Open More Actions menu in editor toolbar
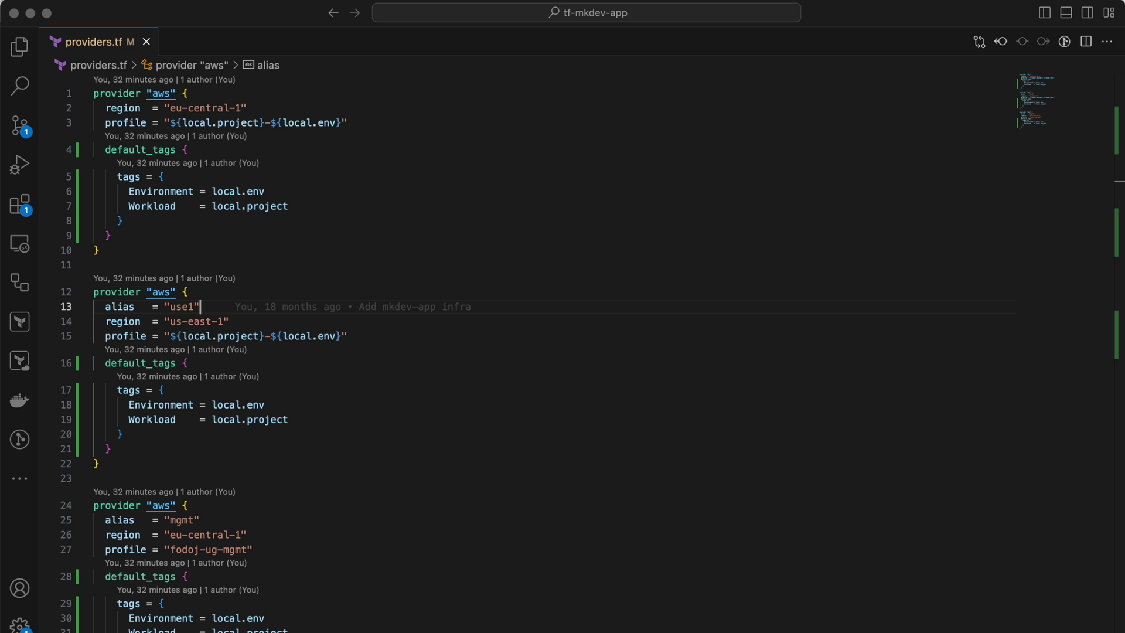 click(1107, 42)
